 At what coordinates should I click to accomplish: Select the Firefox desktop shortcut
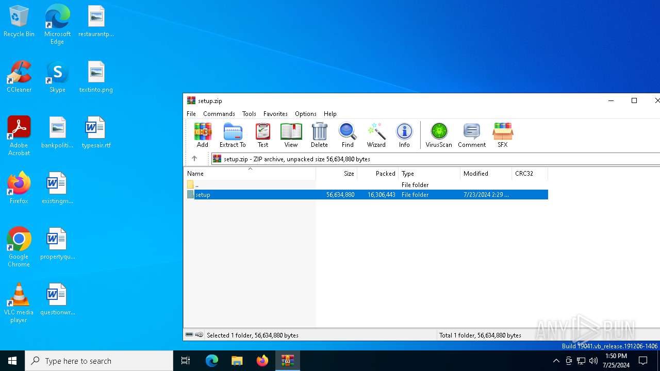coord(19,188)
